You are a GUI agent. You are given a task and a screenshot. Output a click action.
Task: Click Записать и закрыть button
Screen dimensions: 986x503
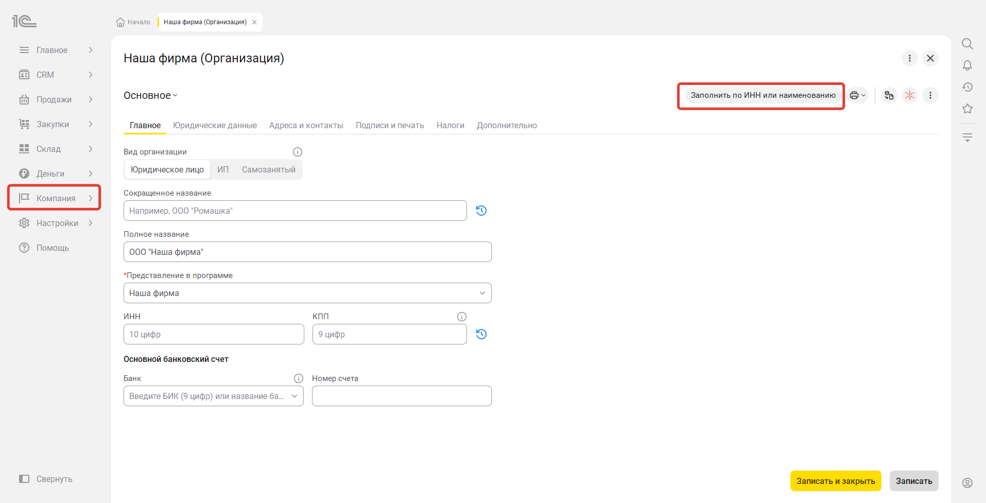tap(836, 481)
